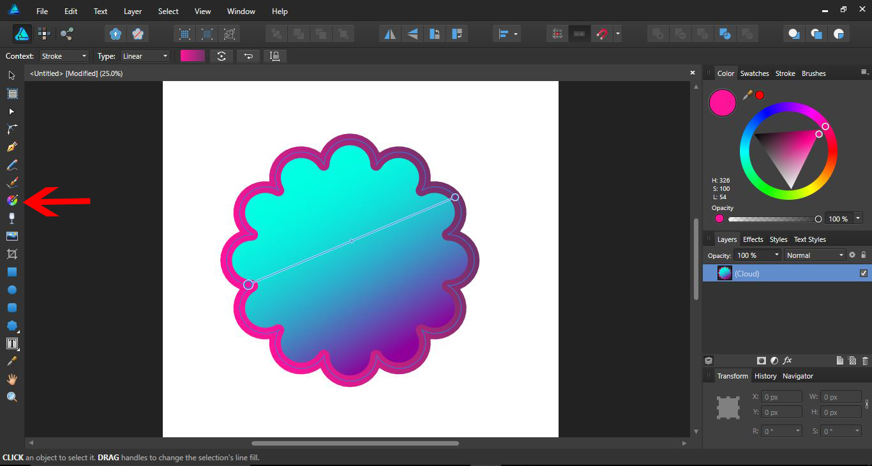Select the Vector Crop tool
Viewport: 872px width, 466px height.
point(11,253)
